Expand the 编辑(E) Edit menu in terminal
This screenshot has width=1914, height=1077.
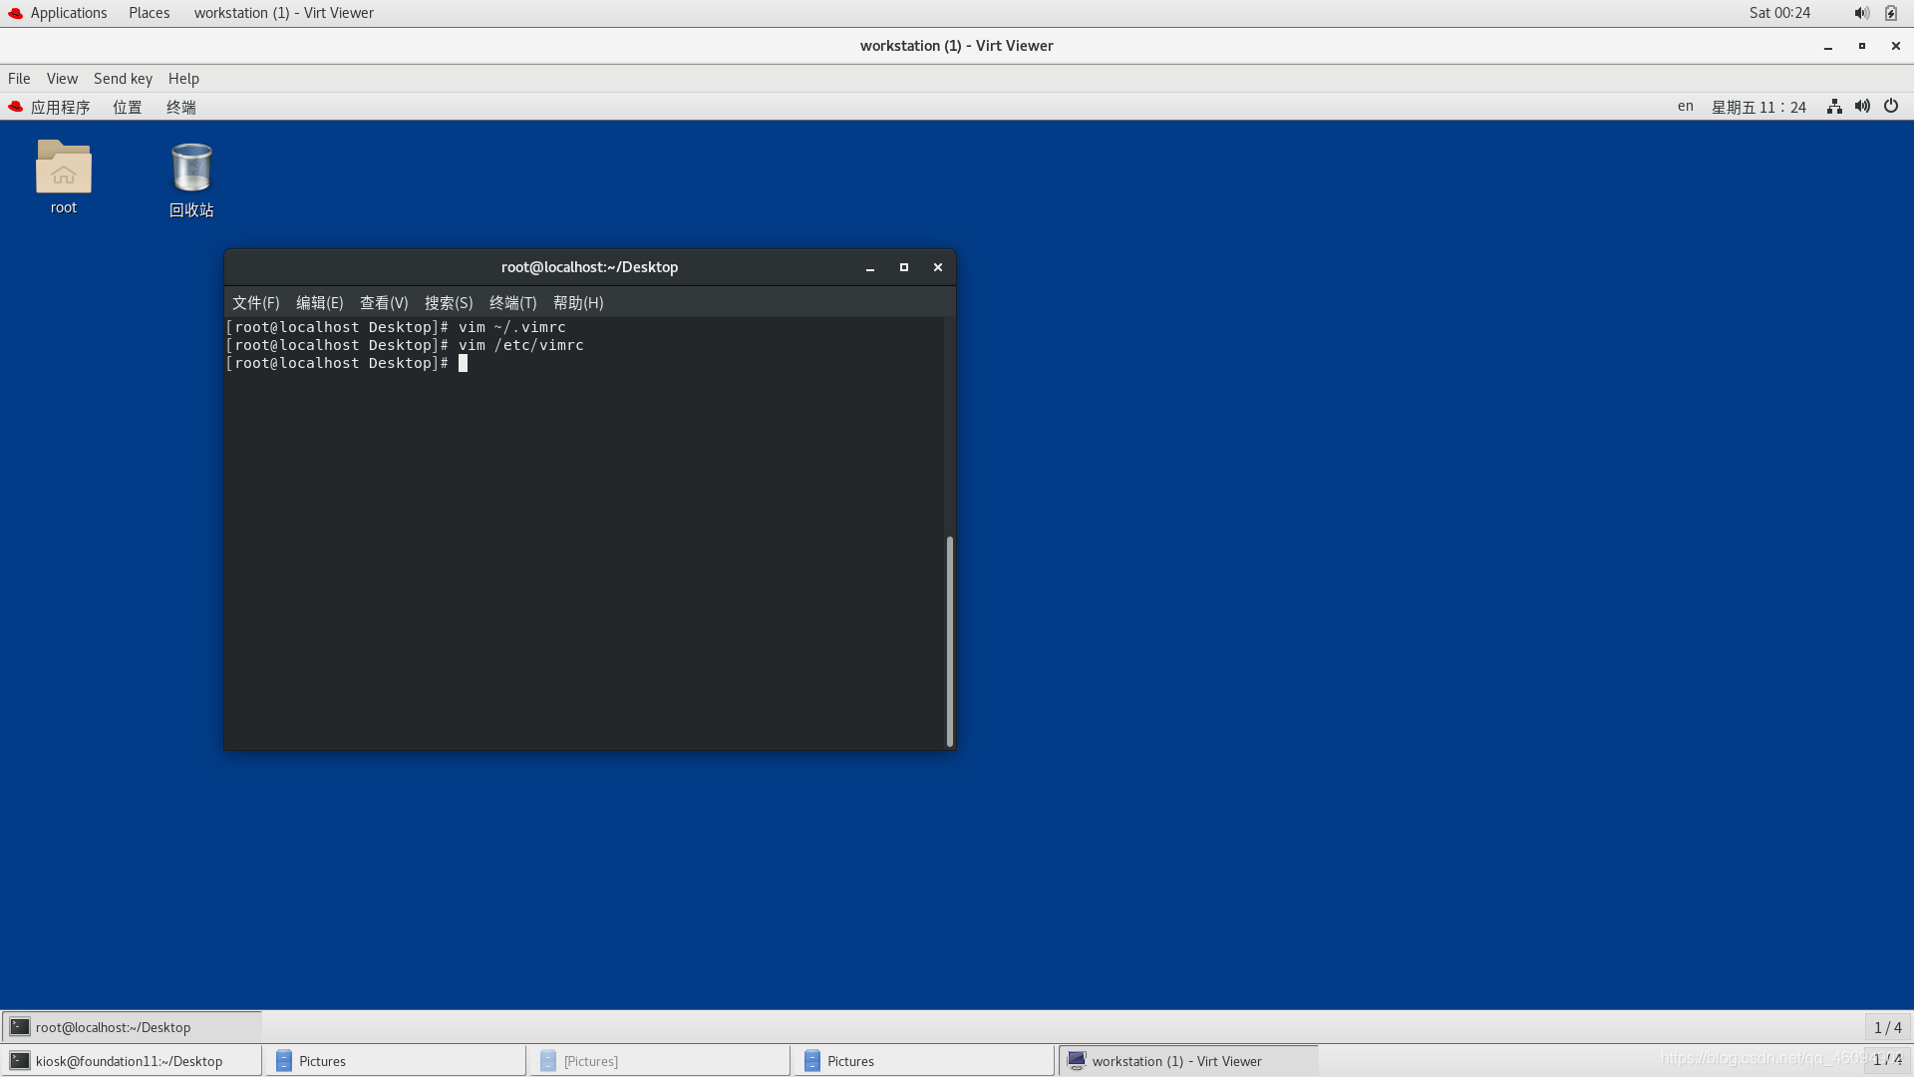[317, 302]
